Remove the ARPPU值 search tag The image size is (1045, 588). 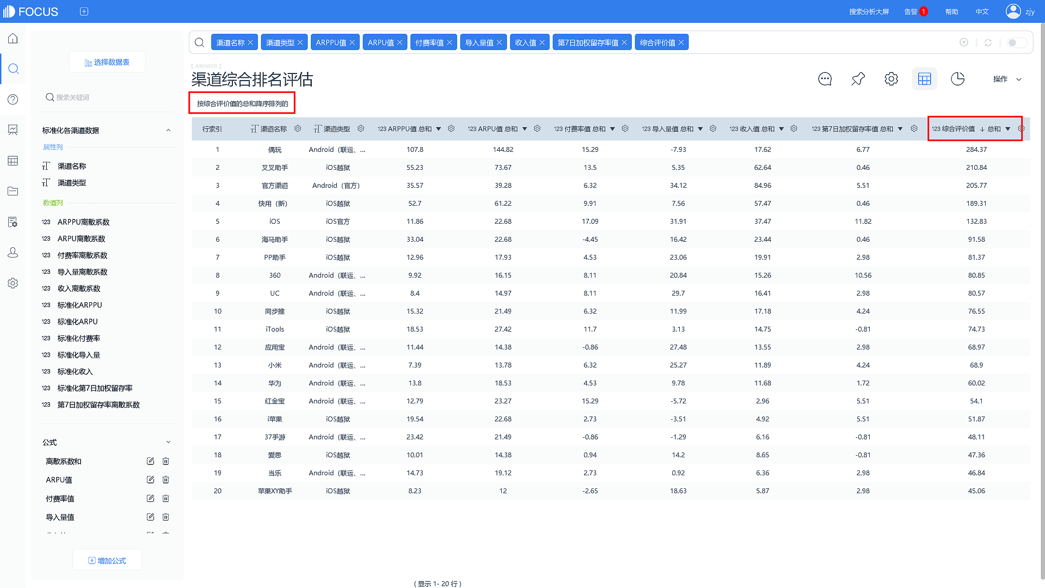pos(352,42)
